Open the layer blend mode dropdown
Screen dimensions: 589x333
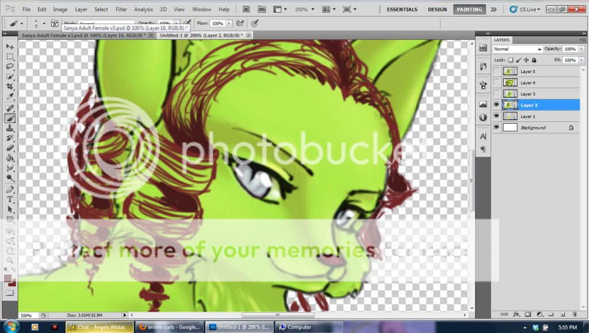518,49
